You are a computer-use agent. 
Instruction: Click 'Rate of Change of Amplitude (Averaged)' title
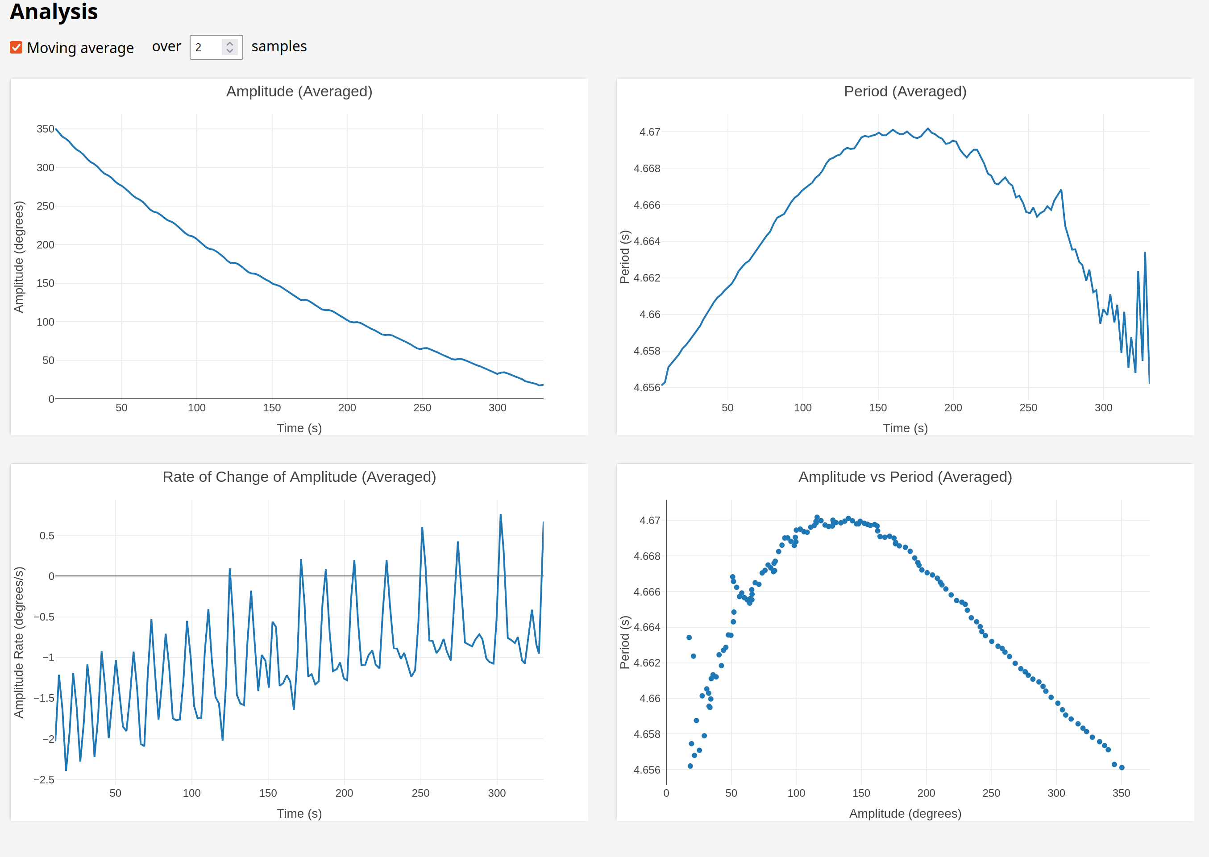[299, 476]
